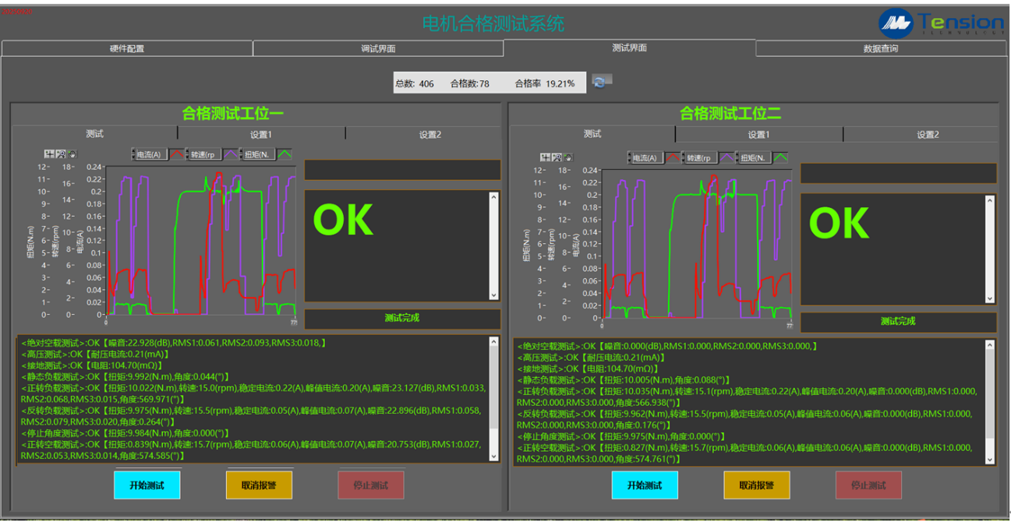Click the Tension company logo
This screenshot has height=522, width=1011.
point(941,23)
